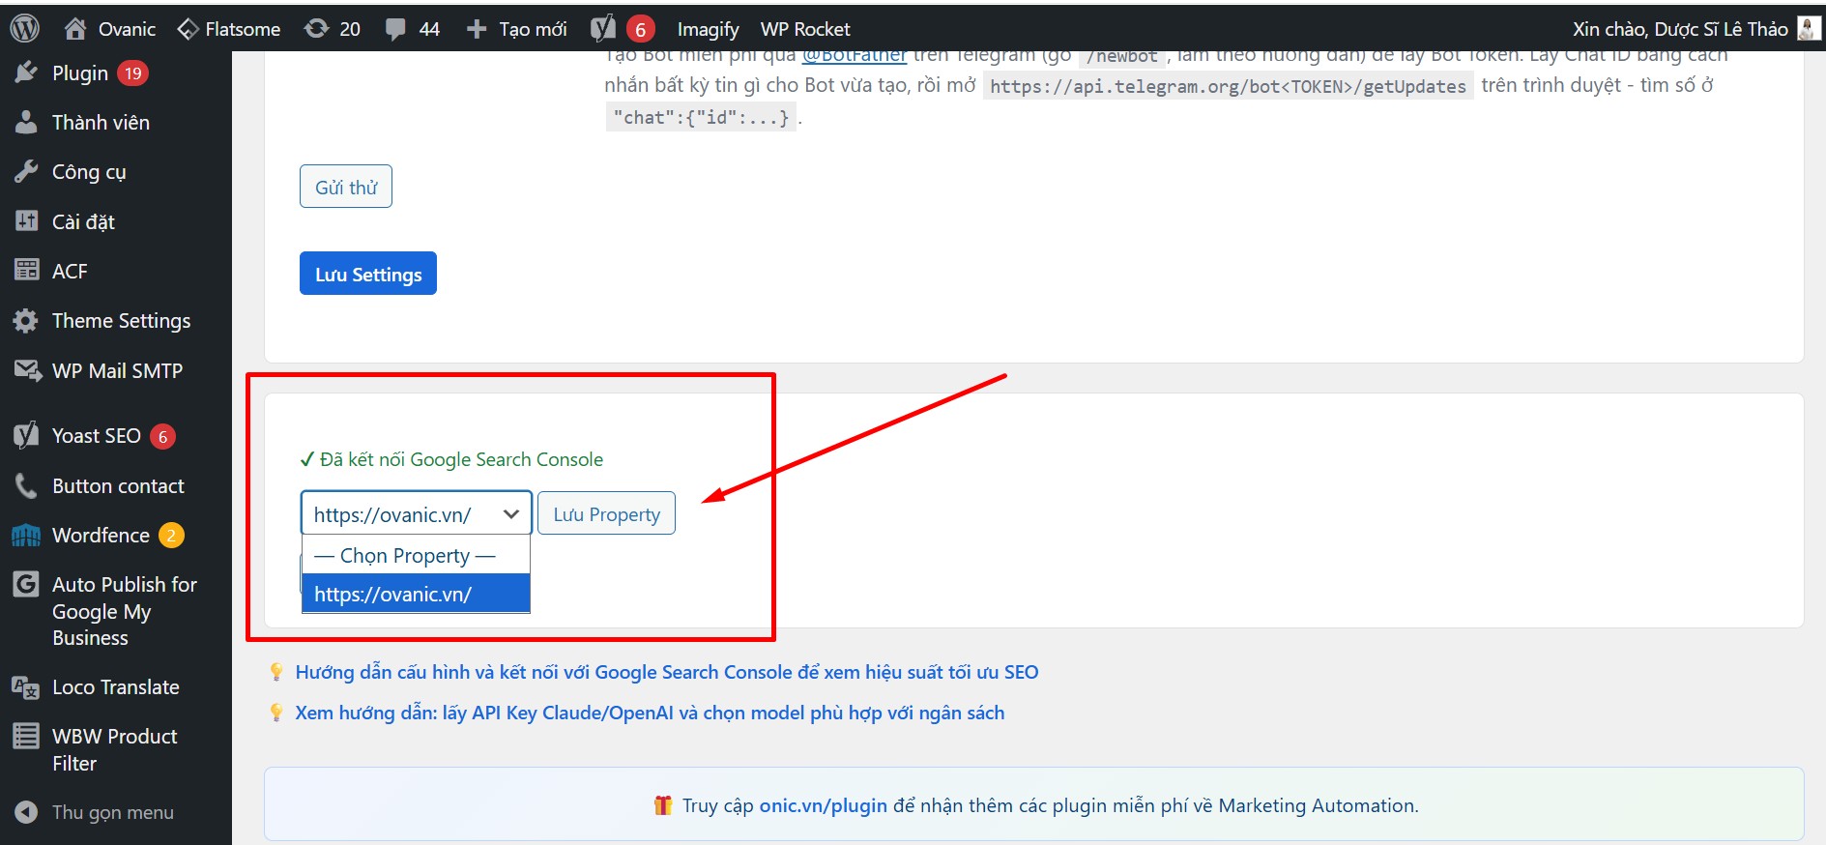Screen dimensions: 1826x845
Task: Click the Loco Translate icon
Action: pos(26,686)
